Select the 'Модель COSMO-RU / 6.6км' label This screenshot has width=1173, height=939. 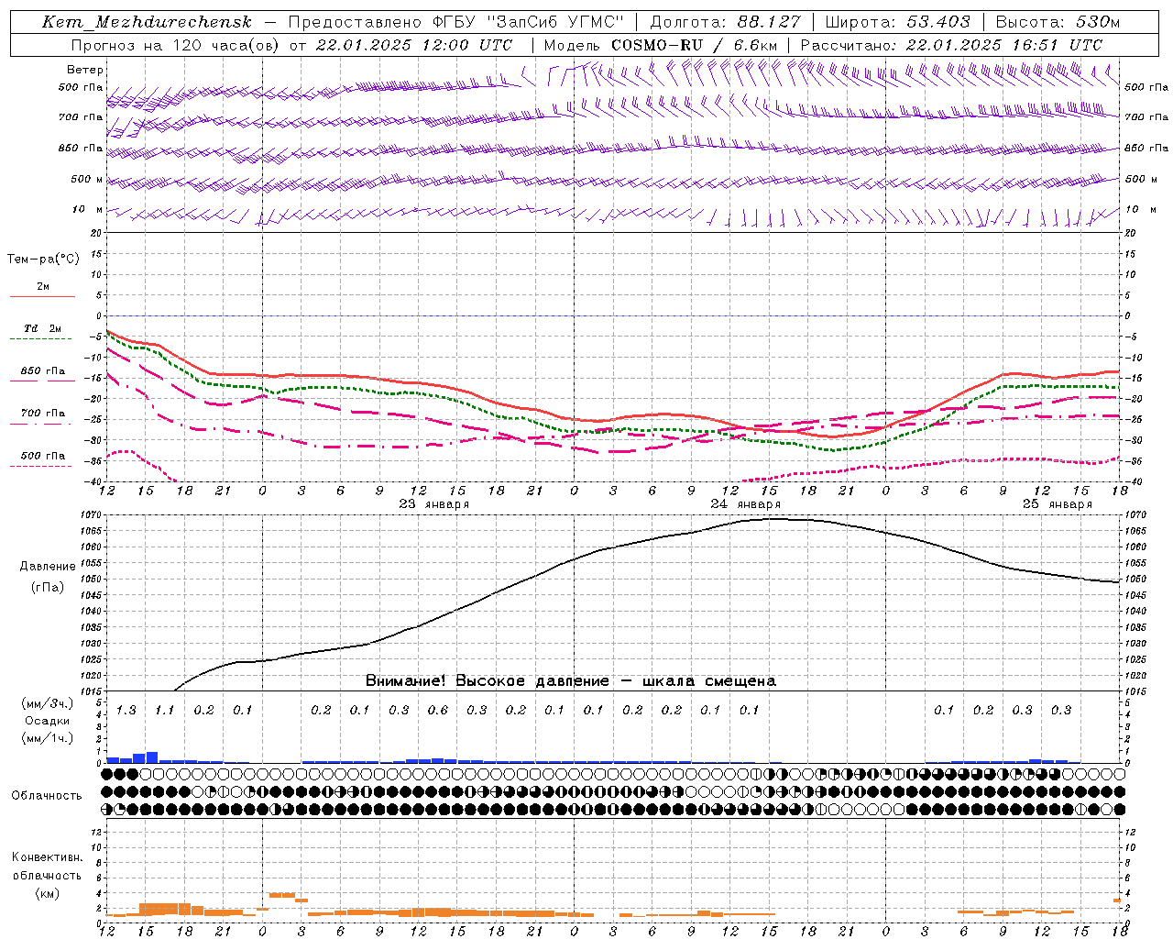(x=661, y=45)
